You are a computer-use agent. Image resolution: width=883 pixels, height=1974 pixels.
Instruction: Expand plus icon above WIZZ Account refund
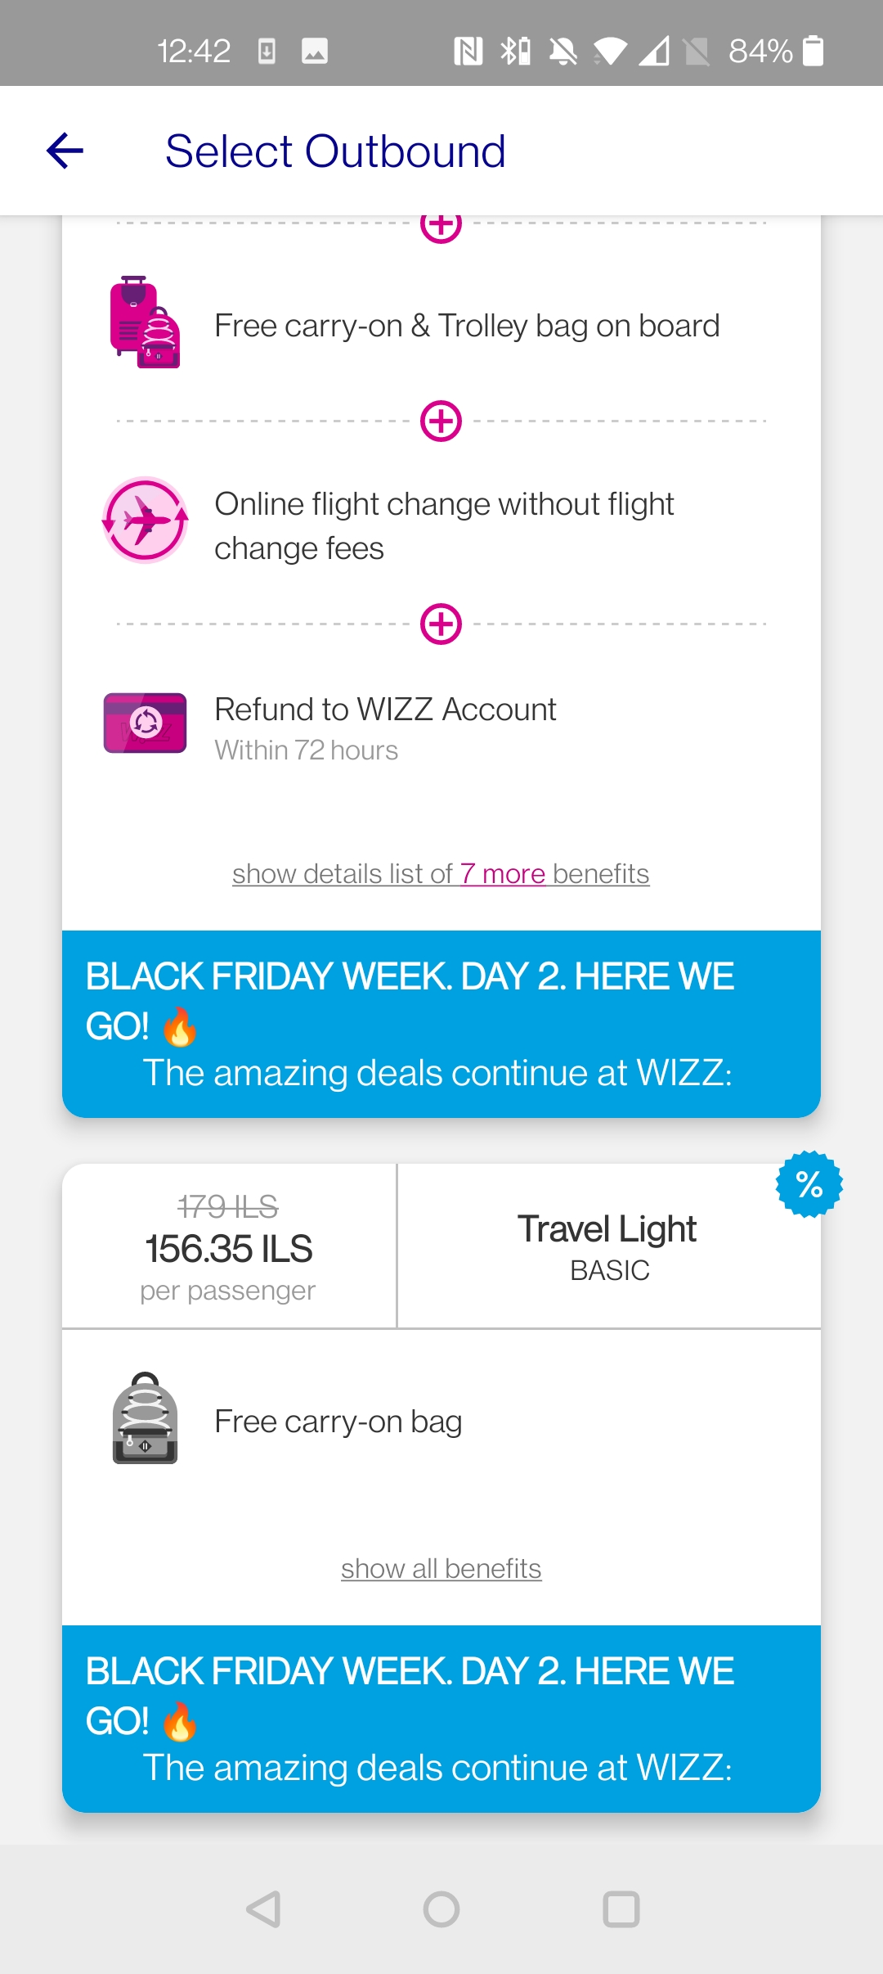pos(441,624)
